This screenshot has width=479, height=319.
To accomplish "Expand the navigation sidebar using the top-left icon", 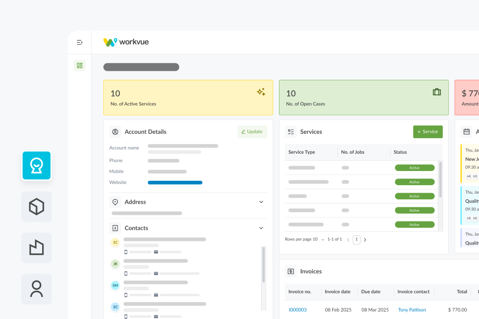I will (x=79, y=42).
